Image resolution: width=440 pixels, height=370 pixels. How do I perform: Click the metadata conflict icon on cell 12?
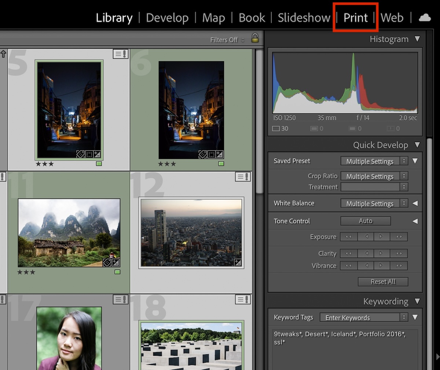point(242,177)
